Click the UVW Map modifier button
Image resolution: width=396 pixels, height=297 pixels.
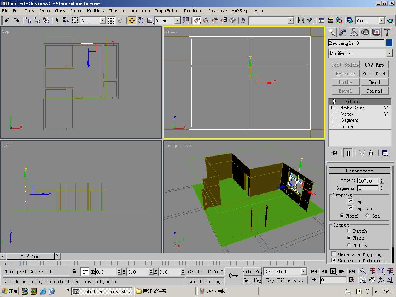click(x=374, y=65)
